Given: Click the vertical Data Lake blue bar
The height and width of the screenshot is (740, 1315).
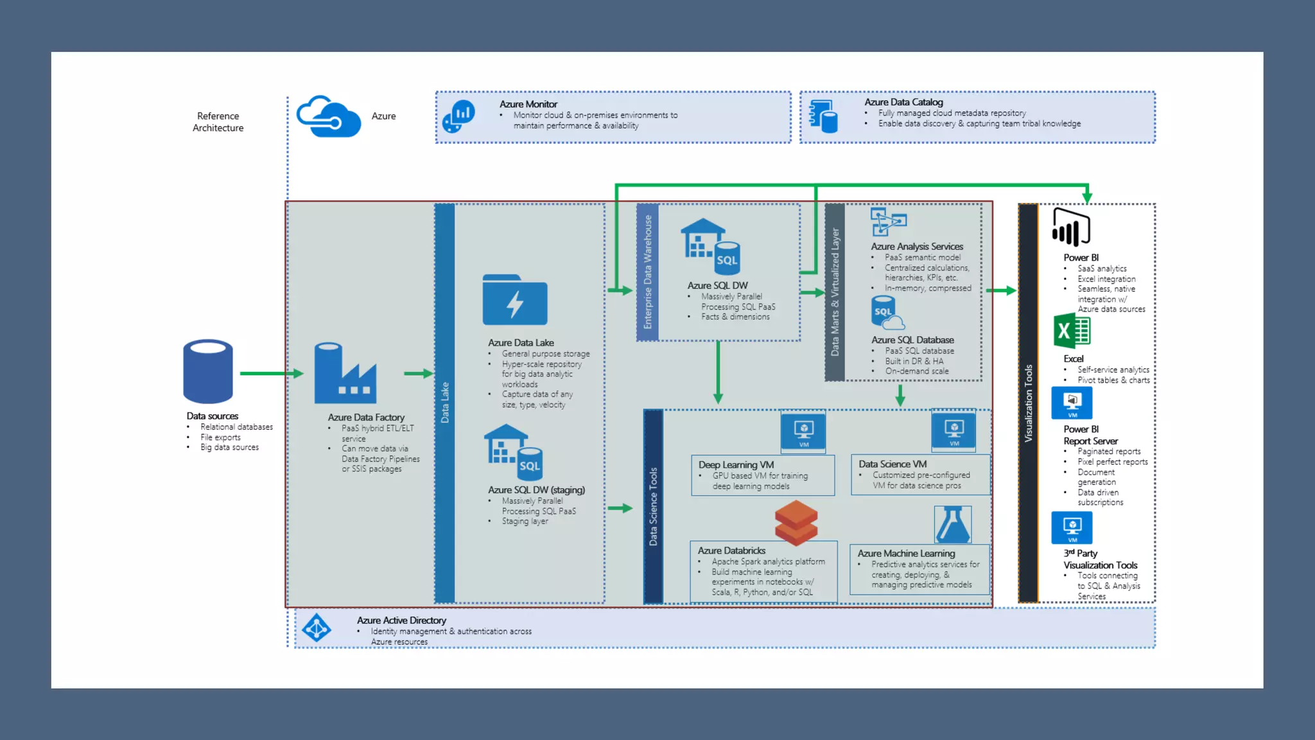Looking at the screenshot, I should [445, 403].
